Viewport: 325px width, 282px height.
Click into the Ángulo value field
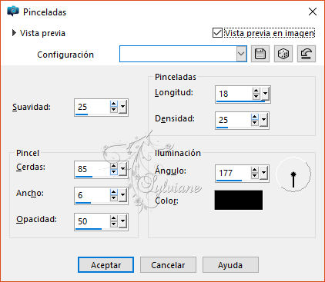[x=233, y=173]
